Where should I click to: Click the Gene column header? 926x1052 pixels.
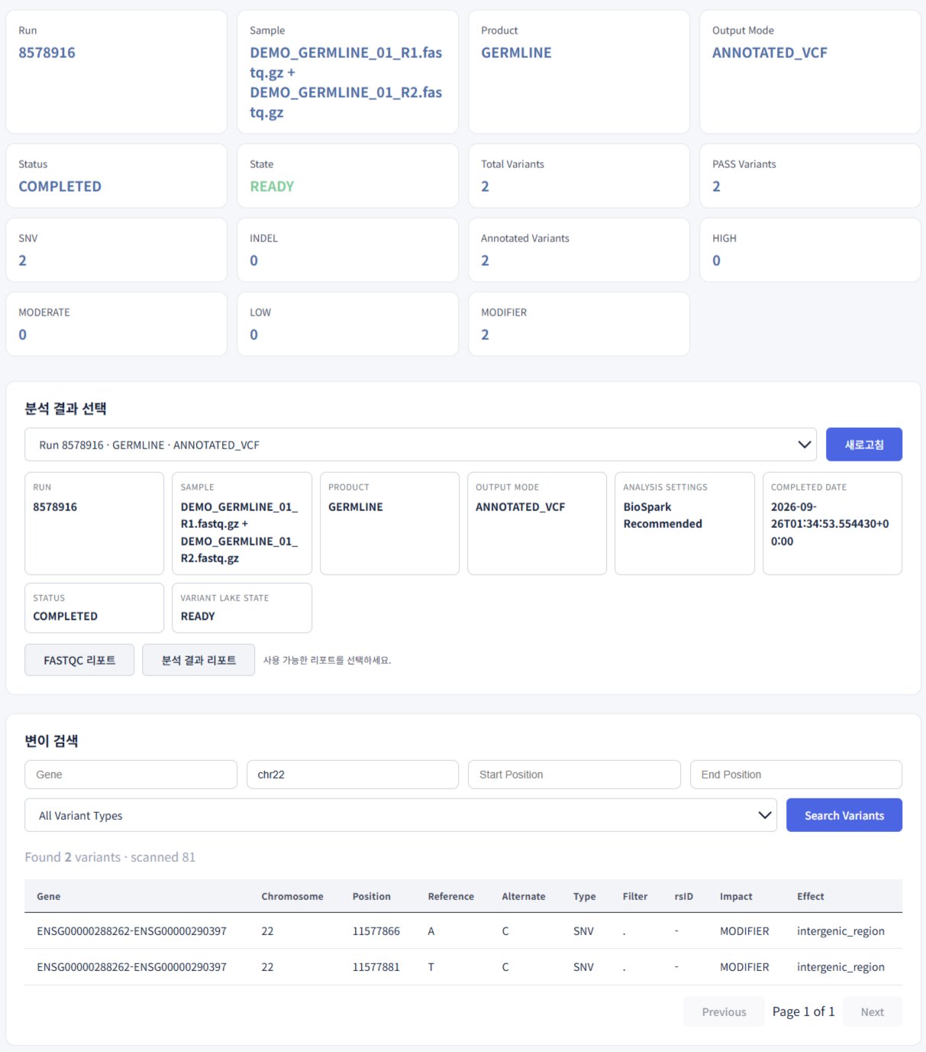click(48, 896)
